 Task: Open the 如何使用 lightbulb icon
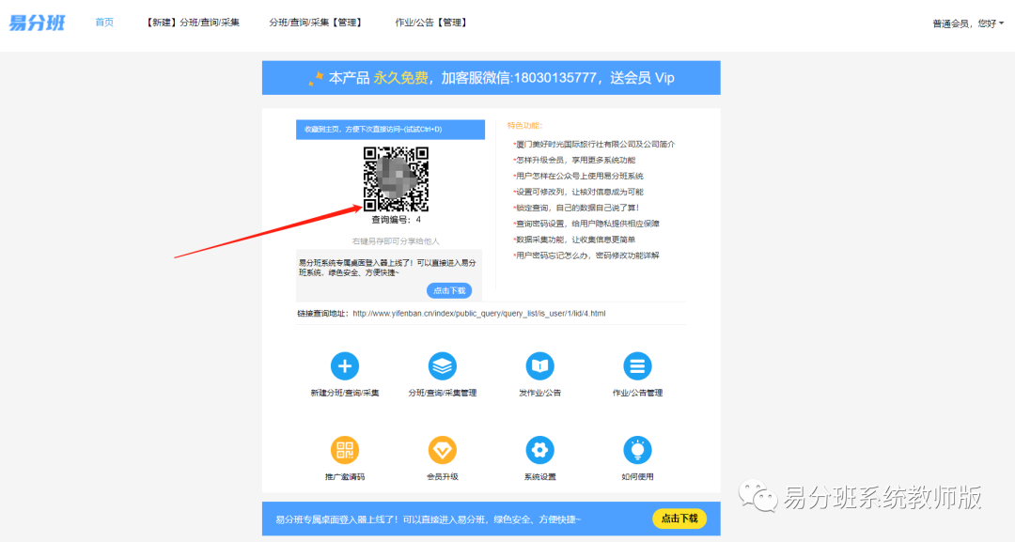tap(637, 450)
